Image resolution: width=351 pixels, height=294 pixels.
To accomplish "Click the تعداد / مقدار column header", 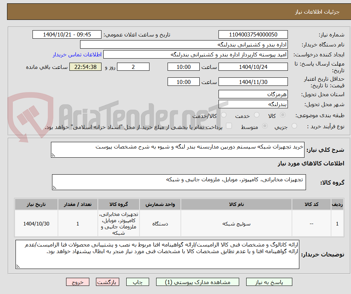I will pyautogui.click(x=78, y=204).
